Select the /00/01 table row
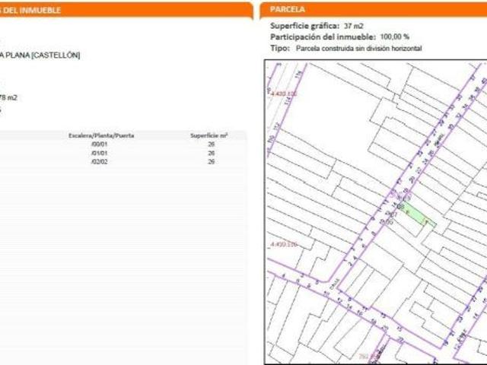The image size is (487, 365). pyautogui.click(x=123, y=144)
